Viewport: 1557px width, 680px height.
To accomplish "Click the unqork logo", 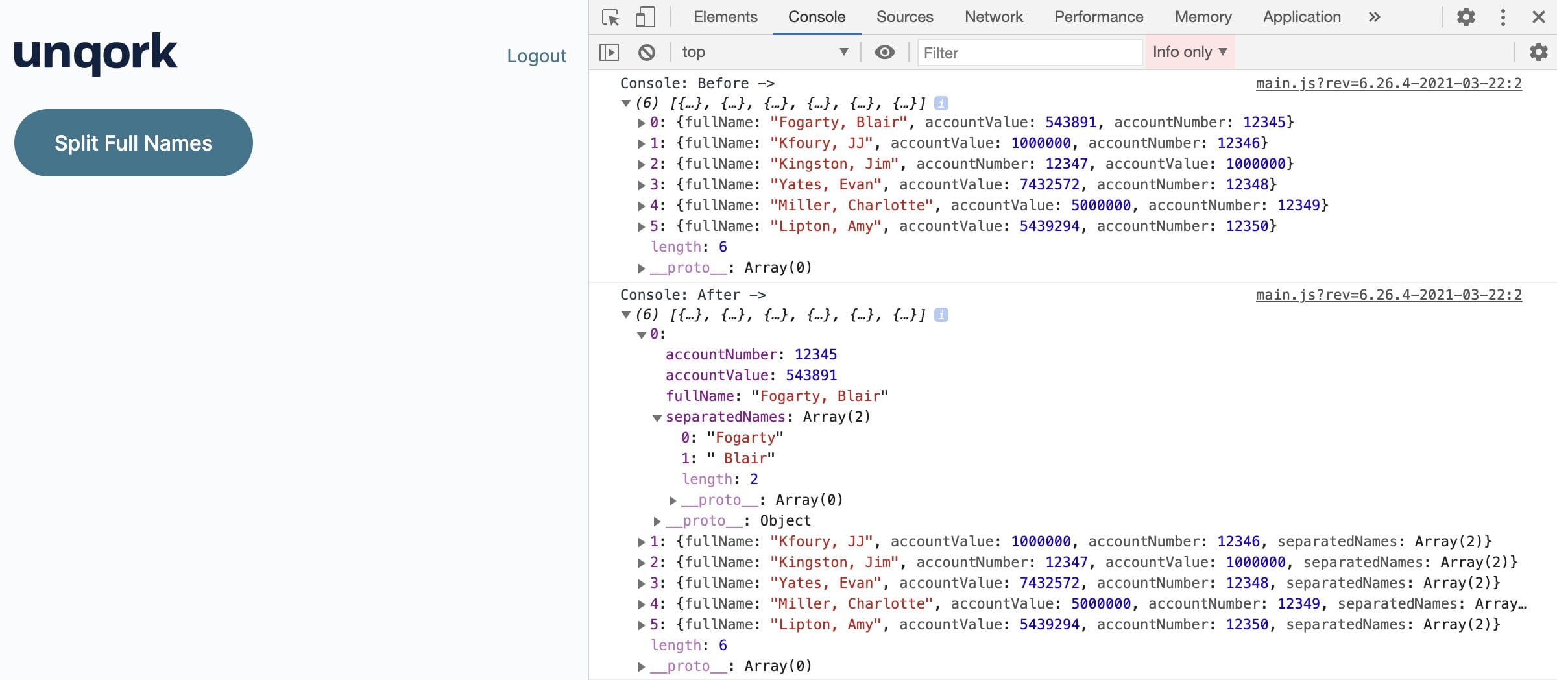I will pos(95,53).
